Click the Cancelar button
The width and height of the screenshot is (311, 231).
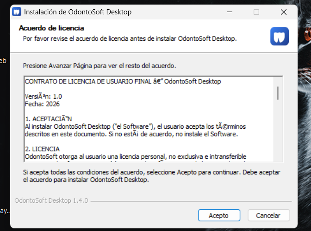coord(268,215)
